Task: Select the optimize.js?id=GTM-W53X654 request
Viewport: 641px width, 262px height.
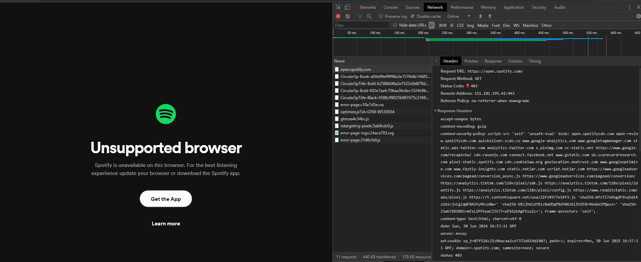Action: tap(382, 112)
